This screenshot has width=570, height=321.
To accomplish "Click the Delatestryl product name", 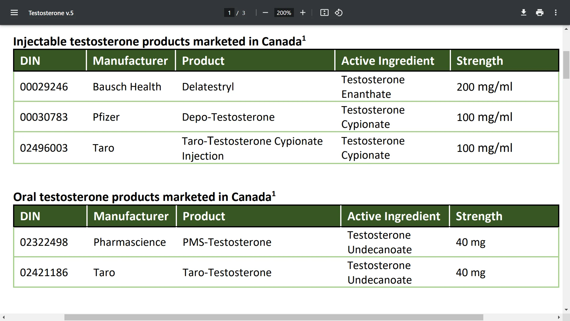I will point(208,87).
